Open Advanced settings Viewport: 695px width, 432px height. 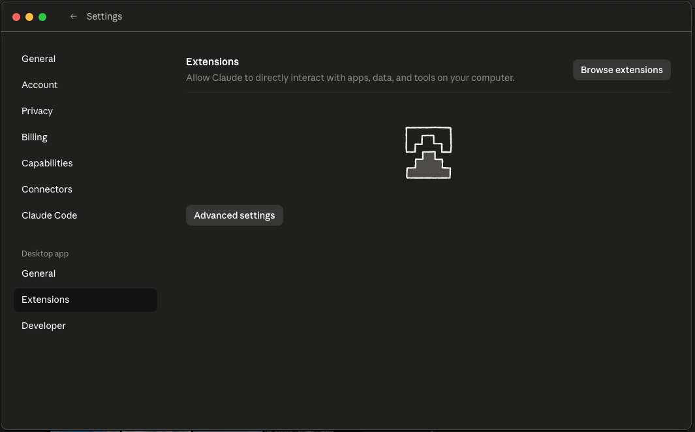234,215
